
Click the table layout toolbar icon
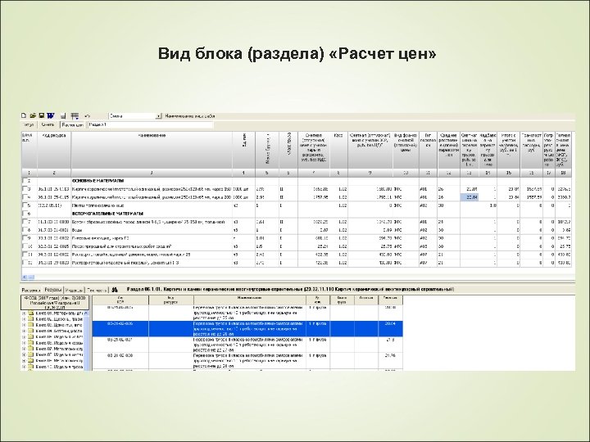tap(75, 116)
